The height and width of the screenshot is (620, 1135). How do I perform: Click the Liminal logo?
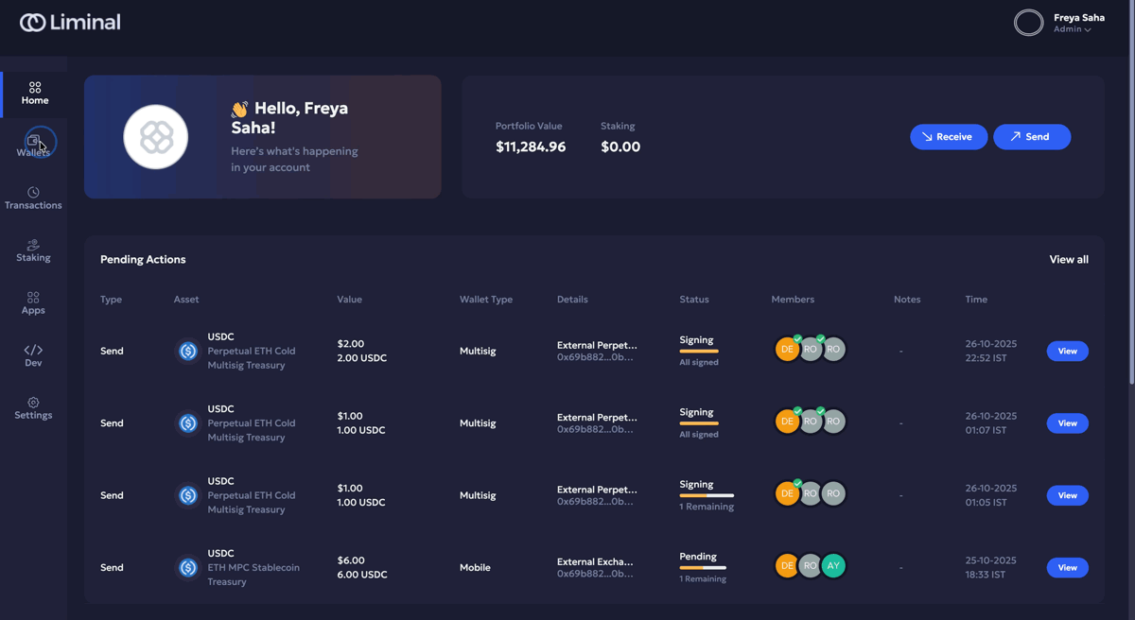[x=70, y=22]
